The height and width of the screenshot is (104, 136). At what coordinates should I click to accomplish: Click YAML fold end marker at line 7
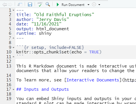coord(13,38)
